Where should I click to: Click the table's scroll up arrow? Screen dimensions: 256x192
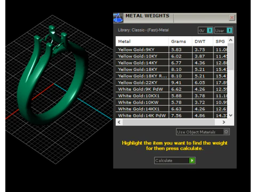click(x=231, y=40)
